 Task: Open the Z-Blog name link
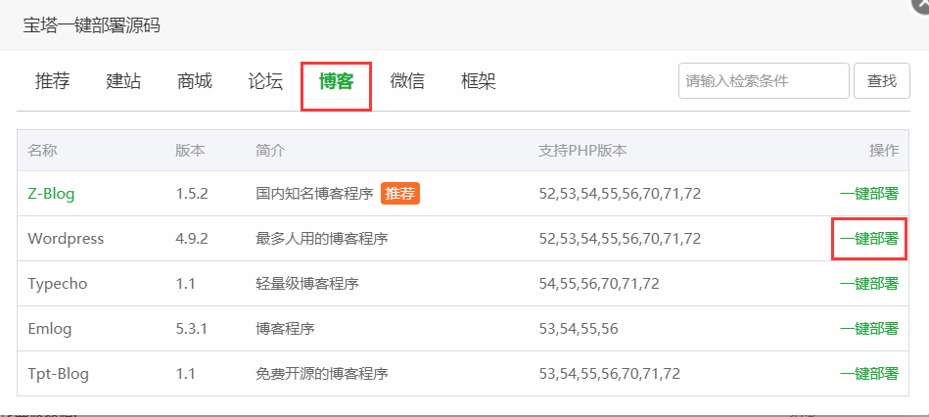pyautogui.click(x=51, y=194)
